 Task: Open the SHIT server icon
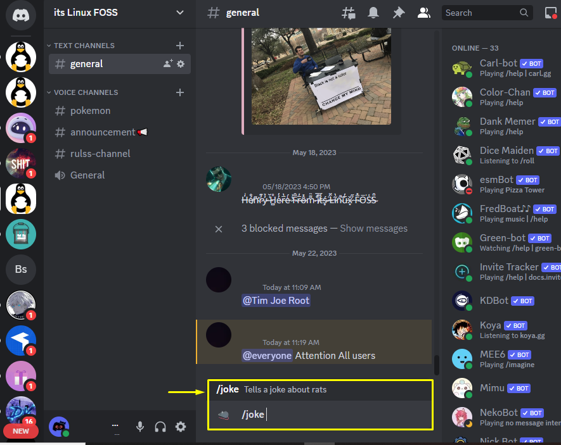[x=21, y=163]
